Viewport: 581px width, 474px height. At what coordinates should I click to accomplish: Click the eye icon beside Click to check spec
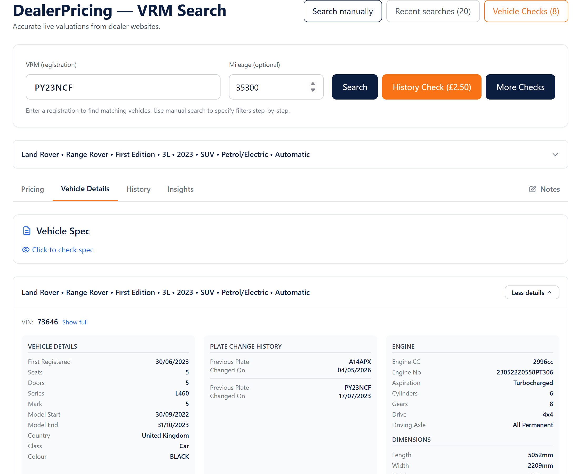pos(26,250)
